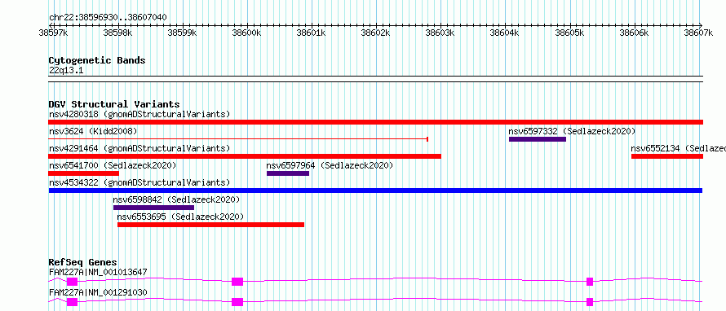This screenshot has height=311, width=726.
Task: Open the nsv6553695 (Sedlazeck2020) label
Action: point(180,217)
